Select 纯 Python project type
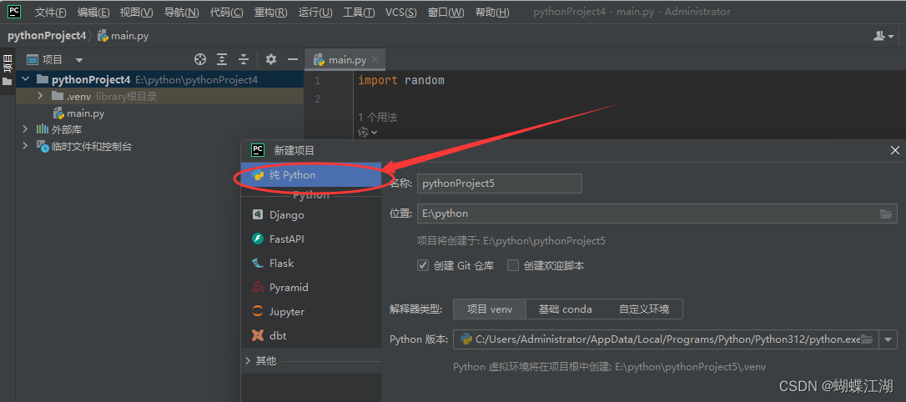The image size is (906, 402). click(311, 174)
